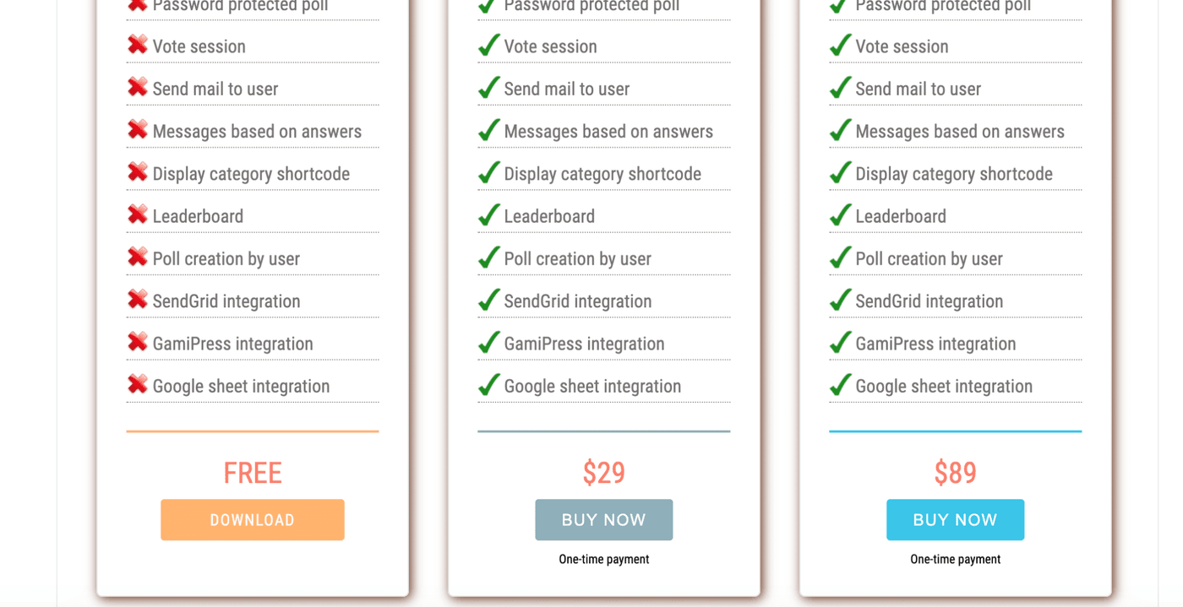Click the $29 price text
This screenshot has height=607, width=1183.
603,473
